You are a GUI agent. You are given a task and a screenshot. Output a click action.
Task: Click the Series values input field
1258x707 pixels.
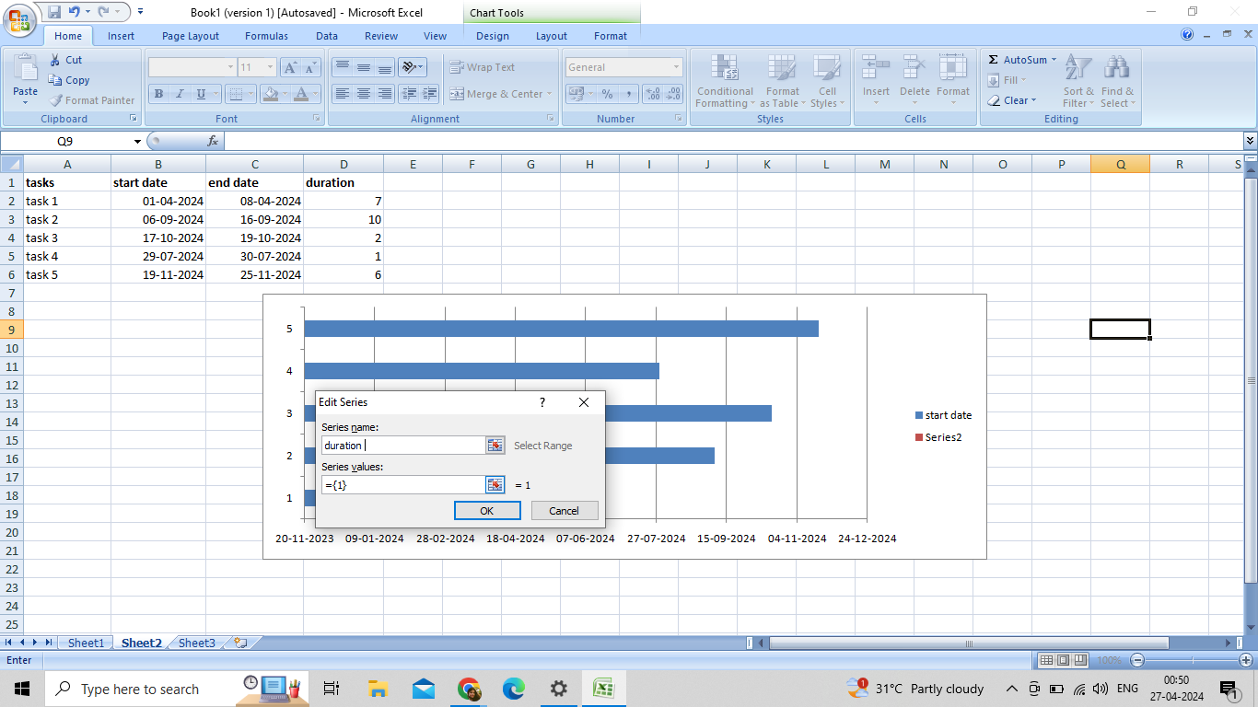pos(403,485)
